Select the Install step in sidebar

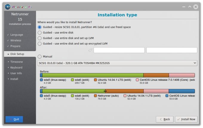14,79
